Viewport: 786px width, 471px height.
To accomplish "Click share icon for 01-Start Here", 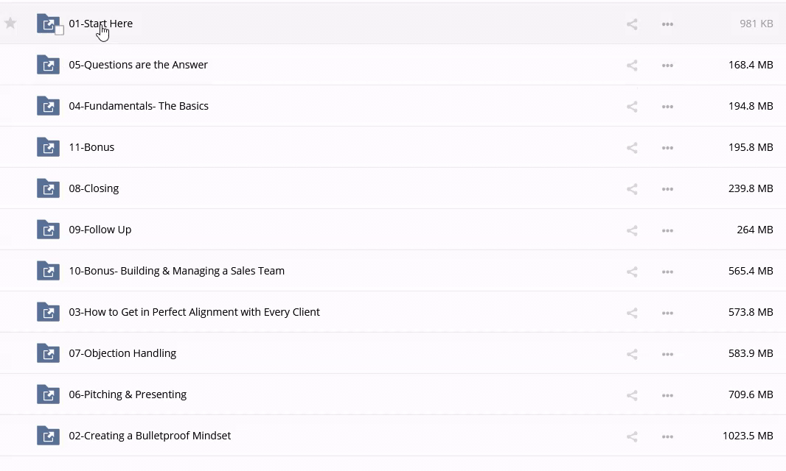I will tap(632, 24).
